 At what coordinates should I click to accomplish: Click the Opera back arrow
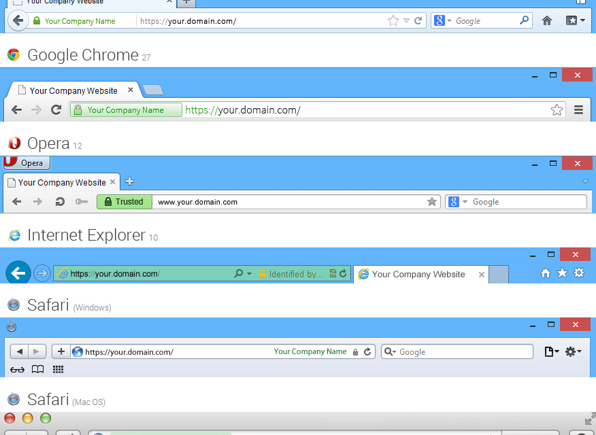tap(17, 202)
